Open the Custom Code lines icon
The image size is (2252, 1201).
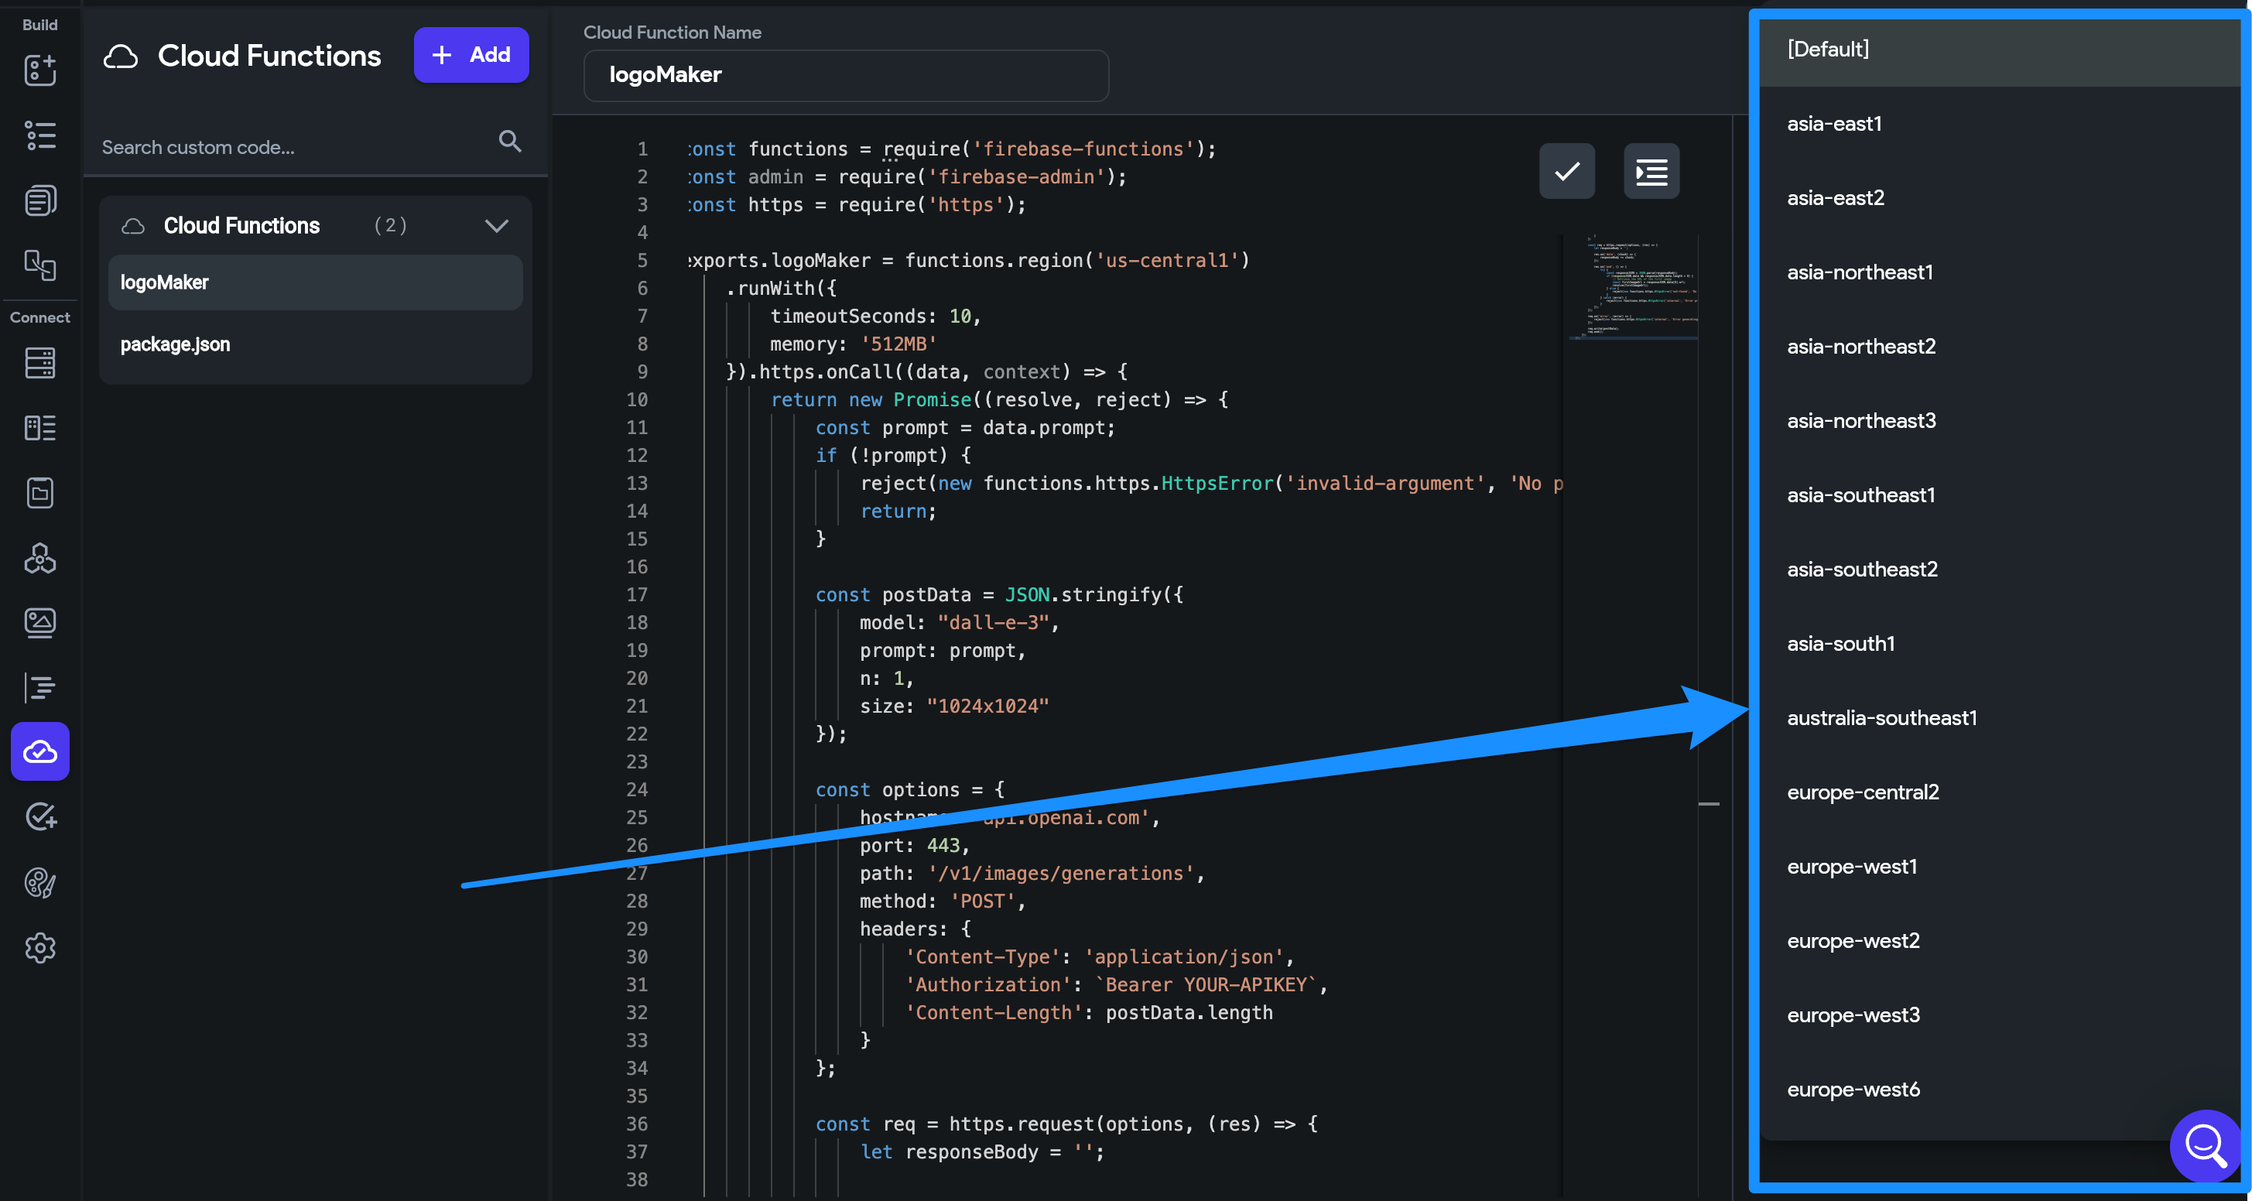coord(40,688)
